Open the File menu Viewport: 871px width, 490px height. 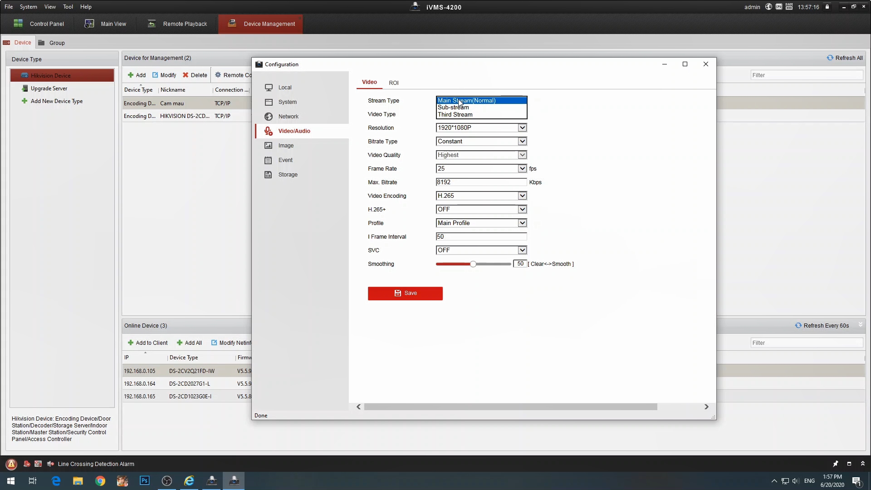pyautogui.click(x=9, y=7)
